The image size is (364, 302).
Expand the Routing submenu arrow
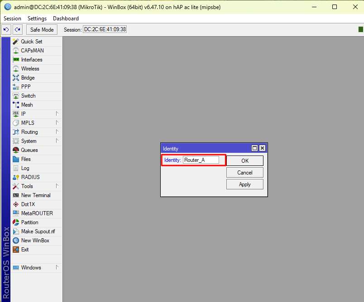point(57,132)
